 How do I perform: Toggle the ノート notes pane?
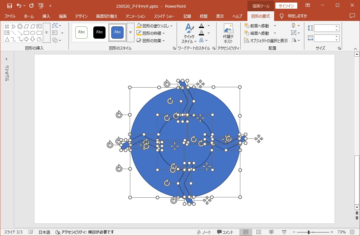tap(204, 232)
